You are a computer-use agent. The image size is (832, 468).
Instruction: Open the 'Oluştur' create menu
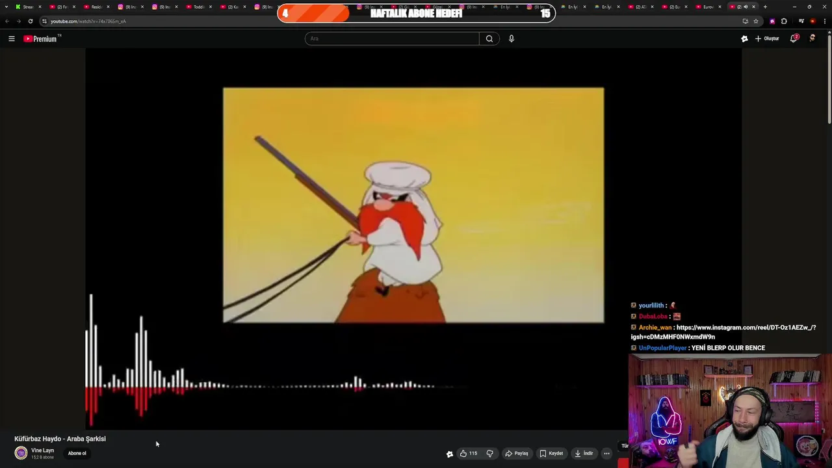[x=767, y=39]
